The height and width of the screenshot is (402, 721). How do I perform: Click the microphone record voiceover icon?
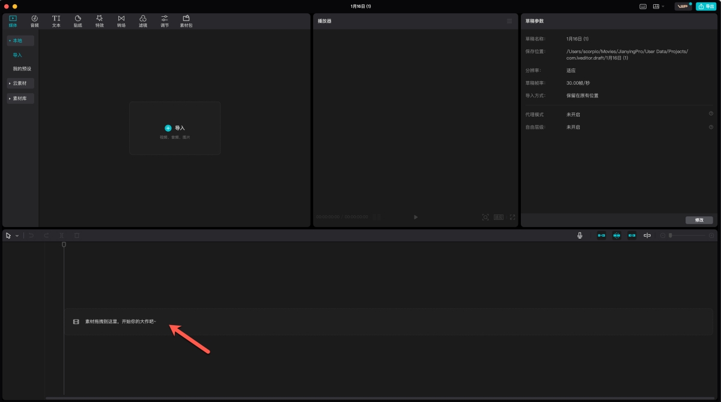click(x=580, y=236)
